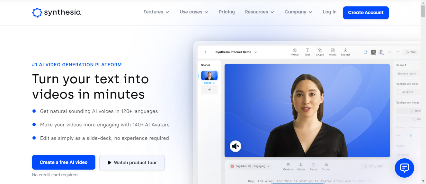This screenshot has width=426, height=184.
Task: Click the redo arrow in demo editor
Action: (x=397, y=52)
